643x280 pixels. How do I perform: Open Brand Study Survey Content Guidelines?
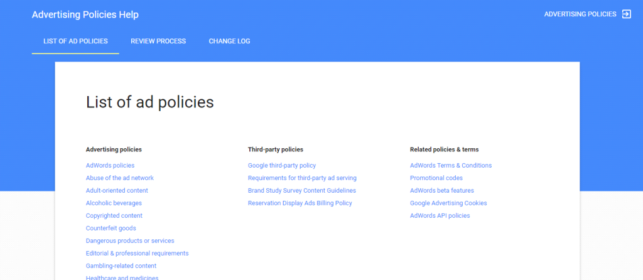[x=301, y=191]
